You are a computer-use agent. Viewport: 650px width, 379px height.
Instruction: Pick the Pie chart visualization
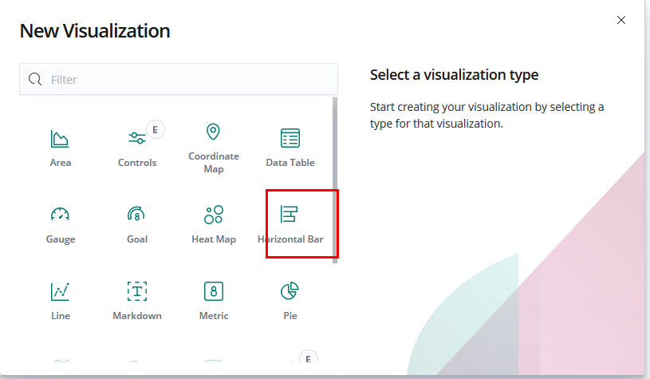tap(290, 301)
